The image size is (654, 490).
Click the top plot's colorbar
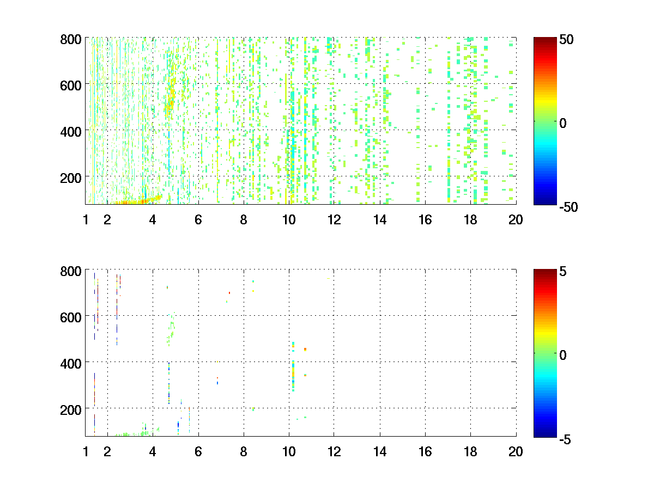545,121
